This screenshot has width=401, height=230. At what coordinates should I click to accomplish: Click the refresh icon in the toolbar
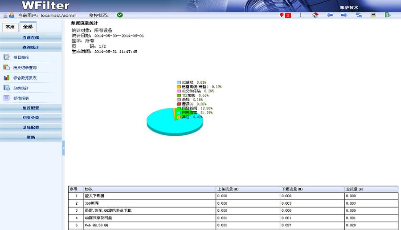click(x=359, y=15)
